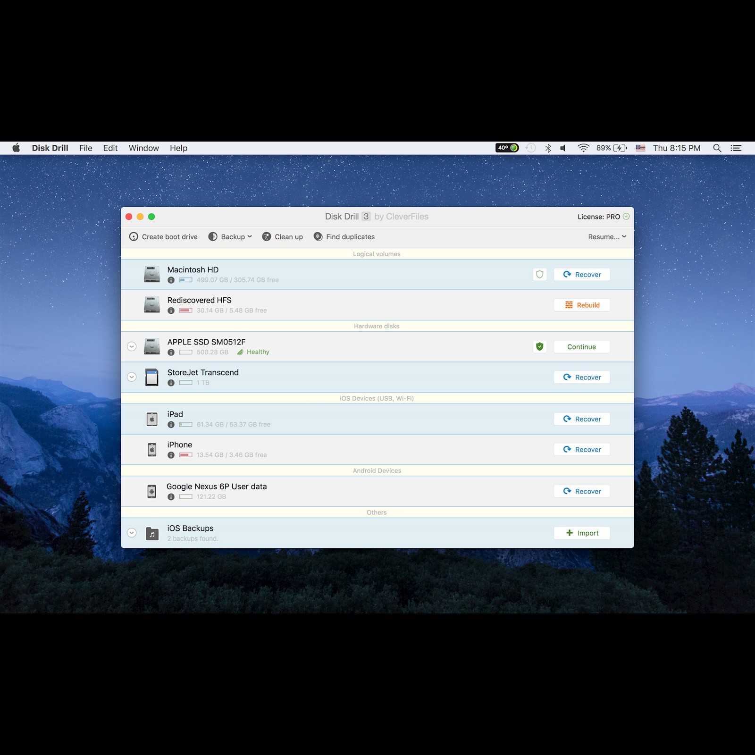Click the Find duplicates toolbar icon

[x=318, y=236]
